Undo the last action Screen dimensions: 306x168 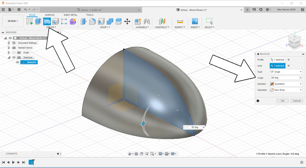pos(26,9)
